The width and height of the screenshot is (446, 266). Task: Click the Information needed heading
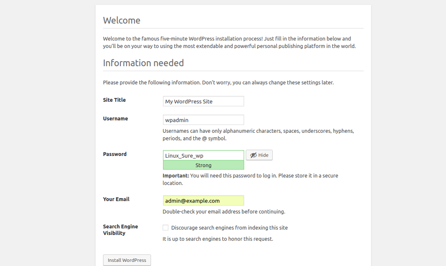143,63
